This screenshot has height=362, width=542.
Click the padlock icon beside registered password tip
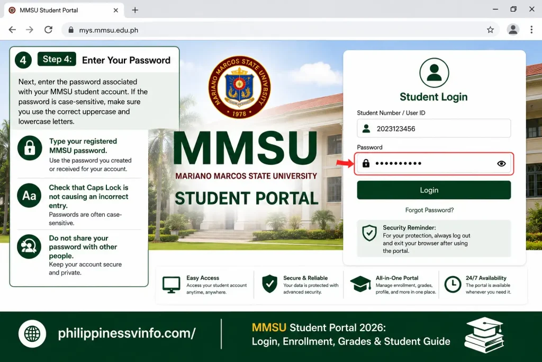coord(30,148)
